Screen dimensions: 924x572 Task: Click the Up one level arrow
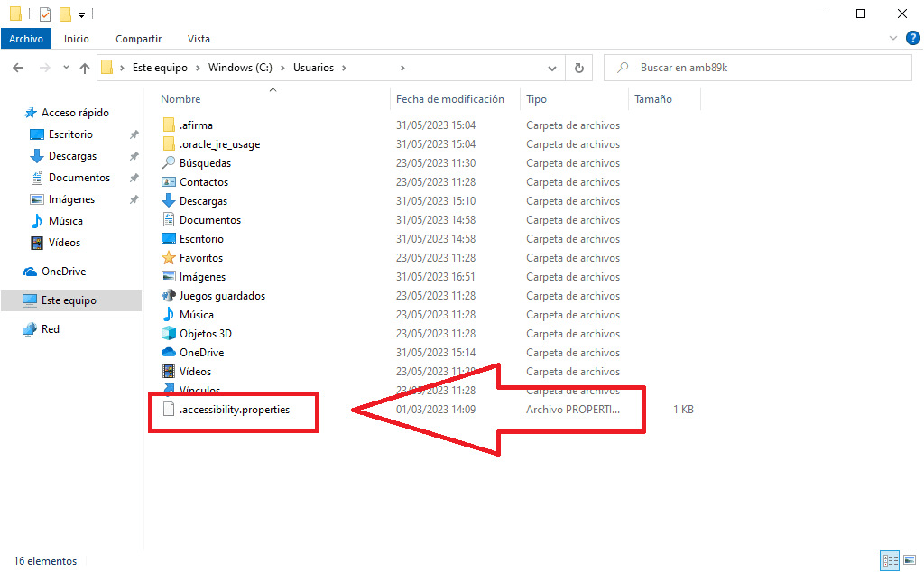[85, 68]
